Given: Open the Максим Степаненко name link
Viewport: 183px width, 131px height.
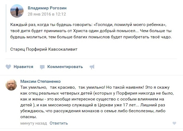Looking at the screenshot, I should pos(41,81).
